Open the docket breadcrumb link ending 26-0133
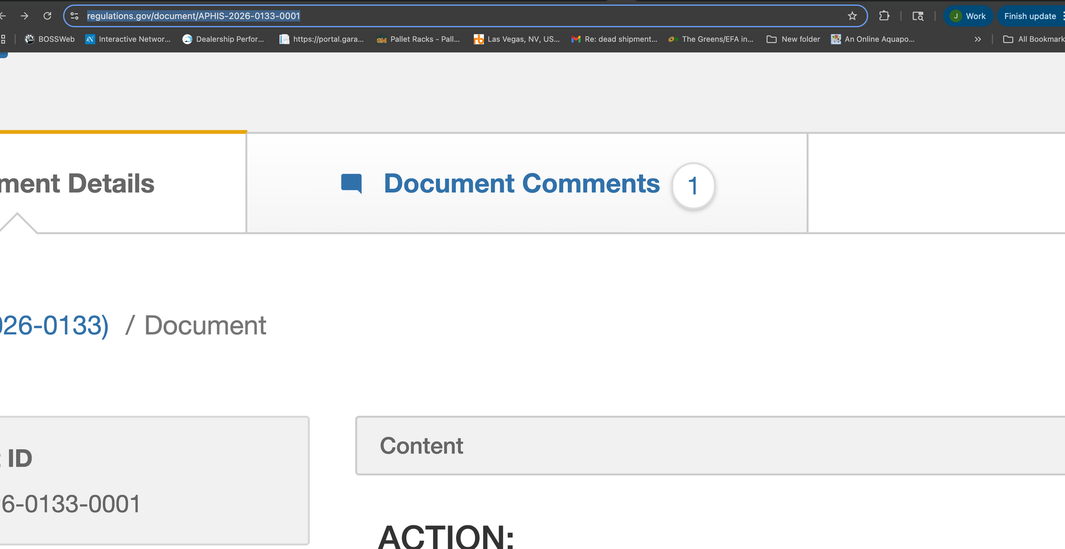The height and width of the screenshot is (549, 1065). pos(54,326)
